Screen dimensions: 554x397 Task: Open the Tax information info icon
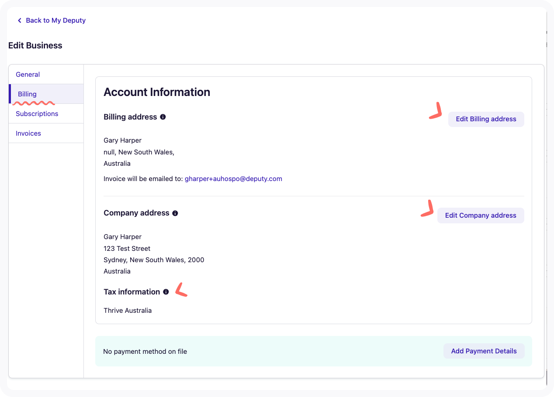tap(166, 292)
